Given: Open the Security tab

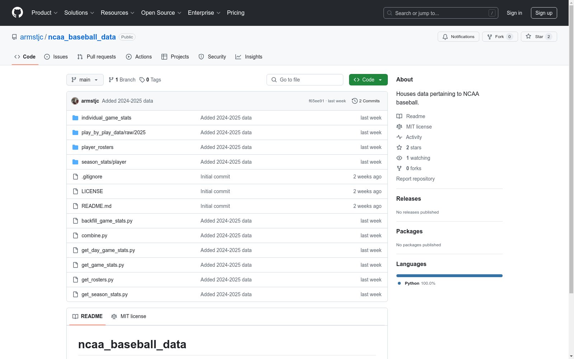Looking at the screenshot, I should pyautogui.click(x=212, y=57).
